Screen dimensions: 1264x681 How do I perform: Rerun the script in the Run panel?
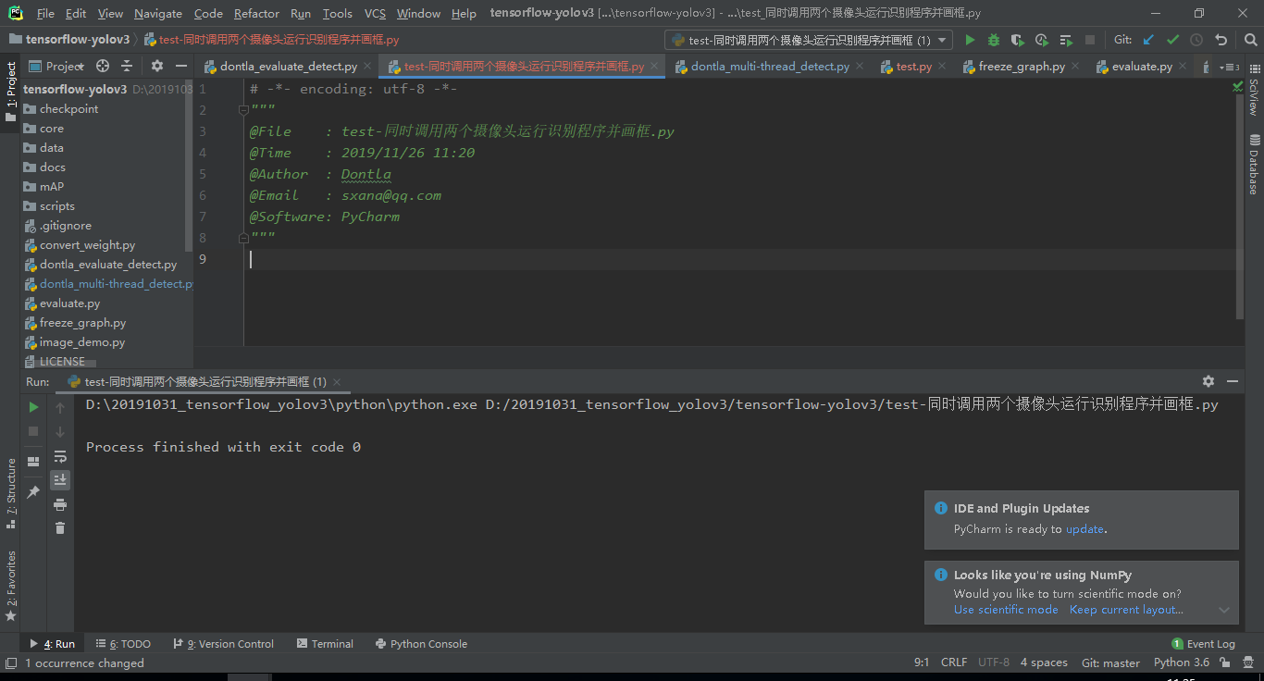pos(32,406)
